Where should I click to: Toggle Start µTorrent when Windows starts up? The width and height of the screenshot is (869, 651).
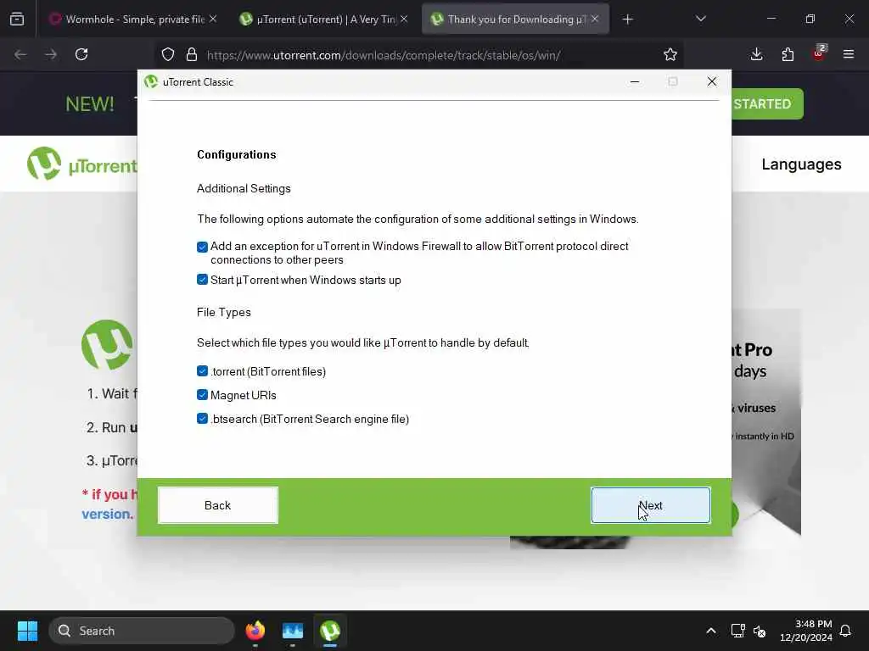[202, 280]
